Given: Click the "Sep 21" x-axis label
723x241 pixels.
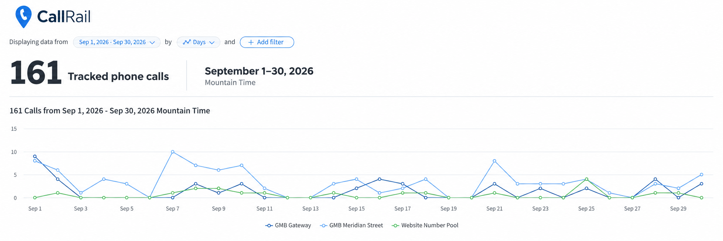Looking at the screenshot, I should pos(494,209).
